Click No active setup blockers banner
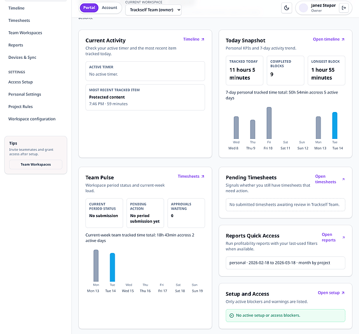 coord(285,316)
